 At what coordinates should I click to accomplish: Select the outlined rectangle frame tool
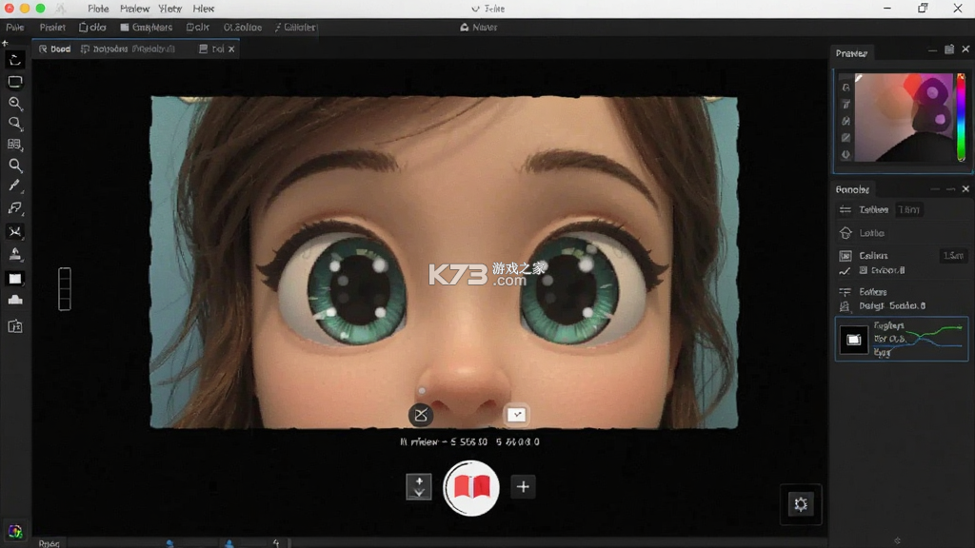[15, 82]
